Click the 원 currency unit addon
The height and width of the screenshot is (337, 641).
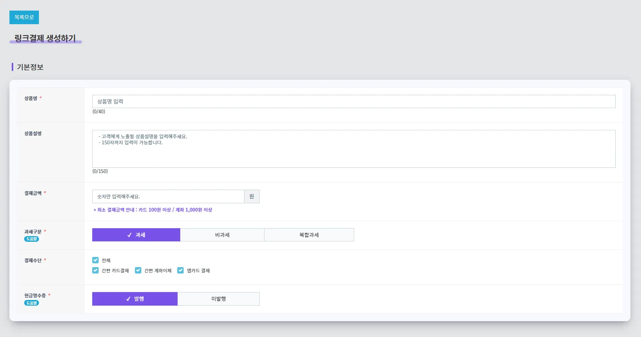252,196
